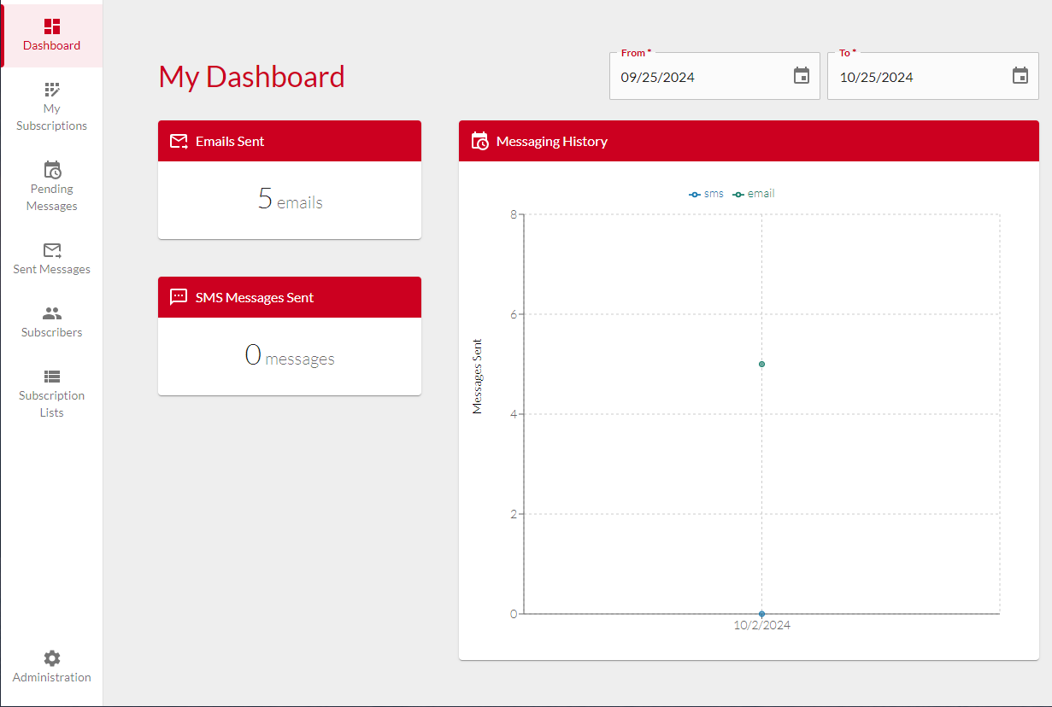The image size is (1052, 707).
Task: Open the From date calendar picker
Action: 802,76
